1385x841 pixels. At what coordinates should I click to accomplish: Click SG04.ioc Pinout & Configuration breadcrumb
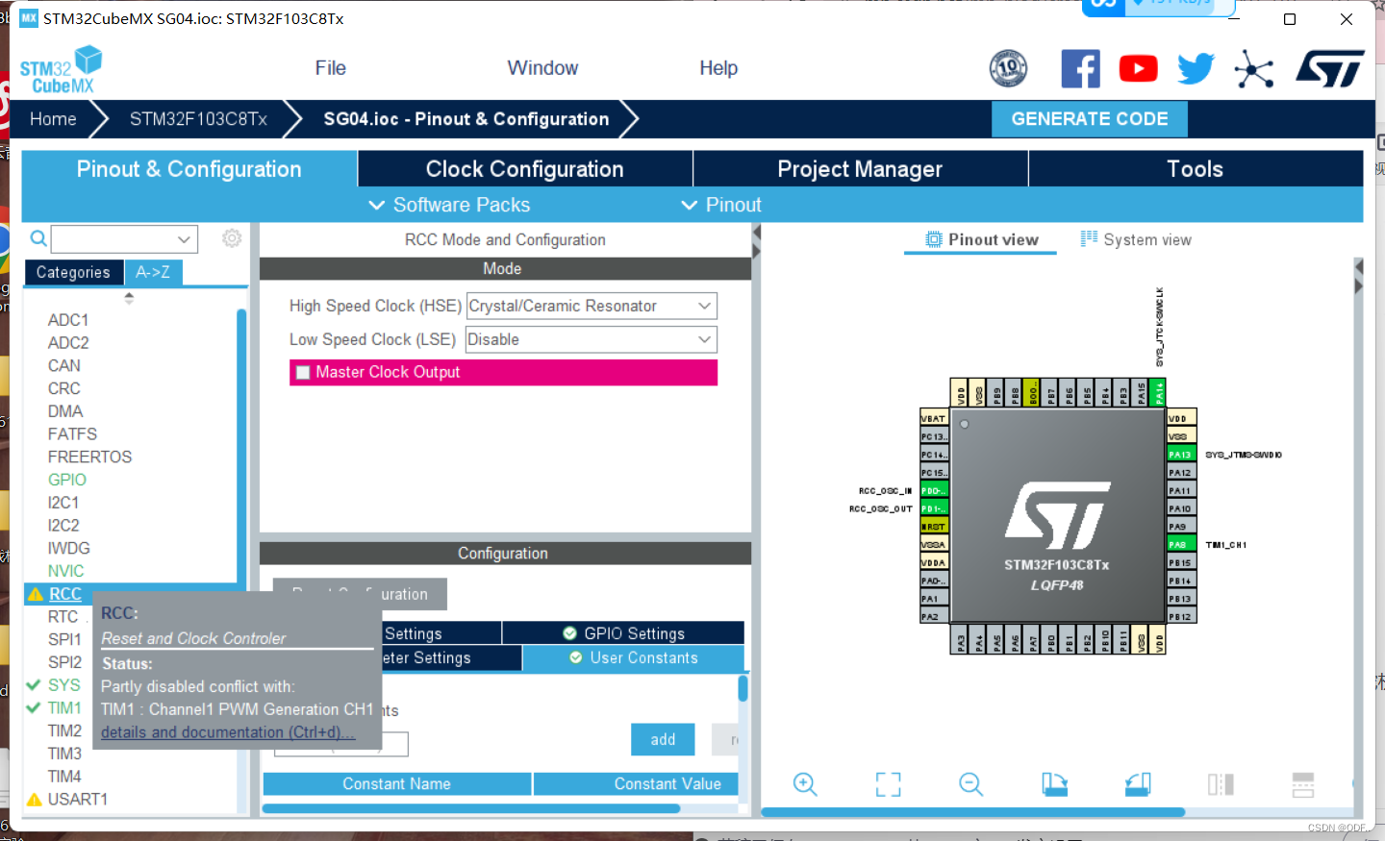(466, 119)
